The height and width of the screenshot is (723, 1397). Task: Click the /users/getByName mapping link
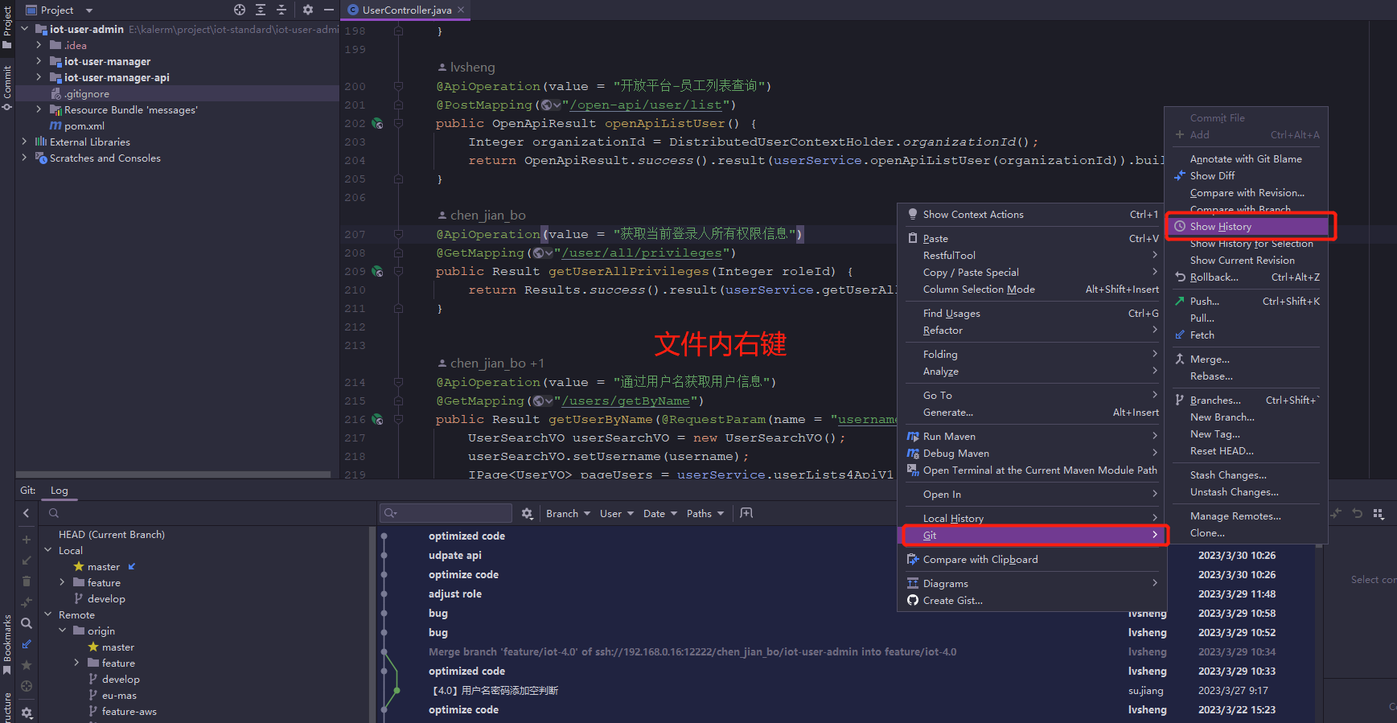[x=626, y=401]
